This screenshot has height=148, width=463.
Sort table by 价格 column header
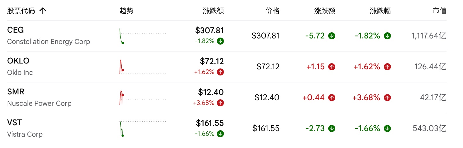coord(273,11)
